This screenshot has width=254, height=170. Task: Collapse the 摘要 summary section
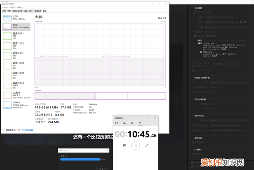(196, 41)
